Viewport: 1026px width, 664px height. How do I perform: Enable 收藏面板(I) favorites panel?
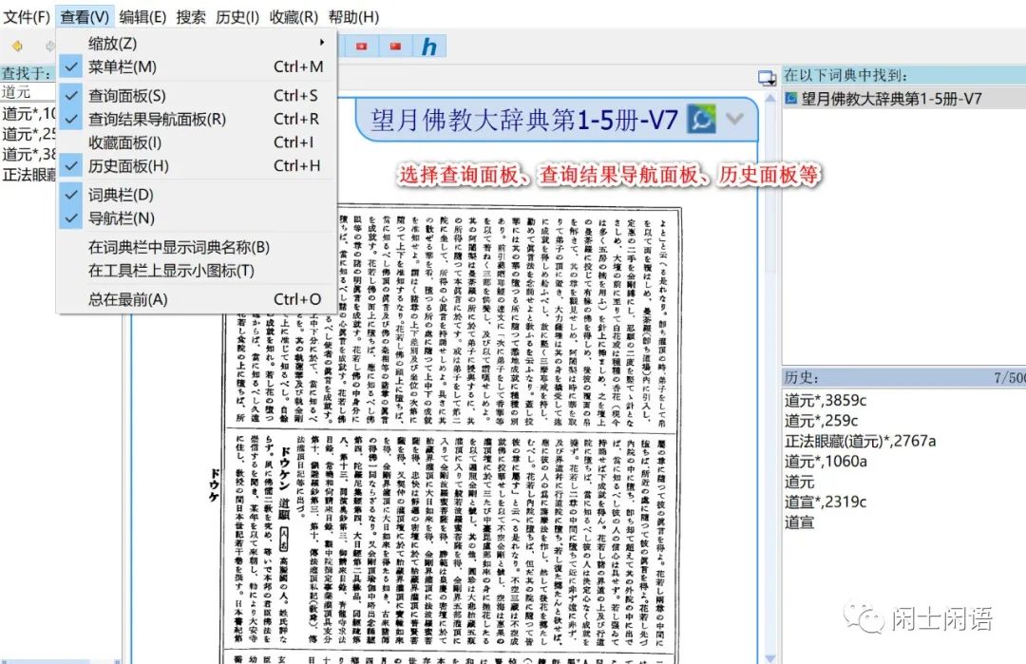[197, 142]
